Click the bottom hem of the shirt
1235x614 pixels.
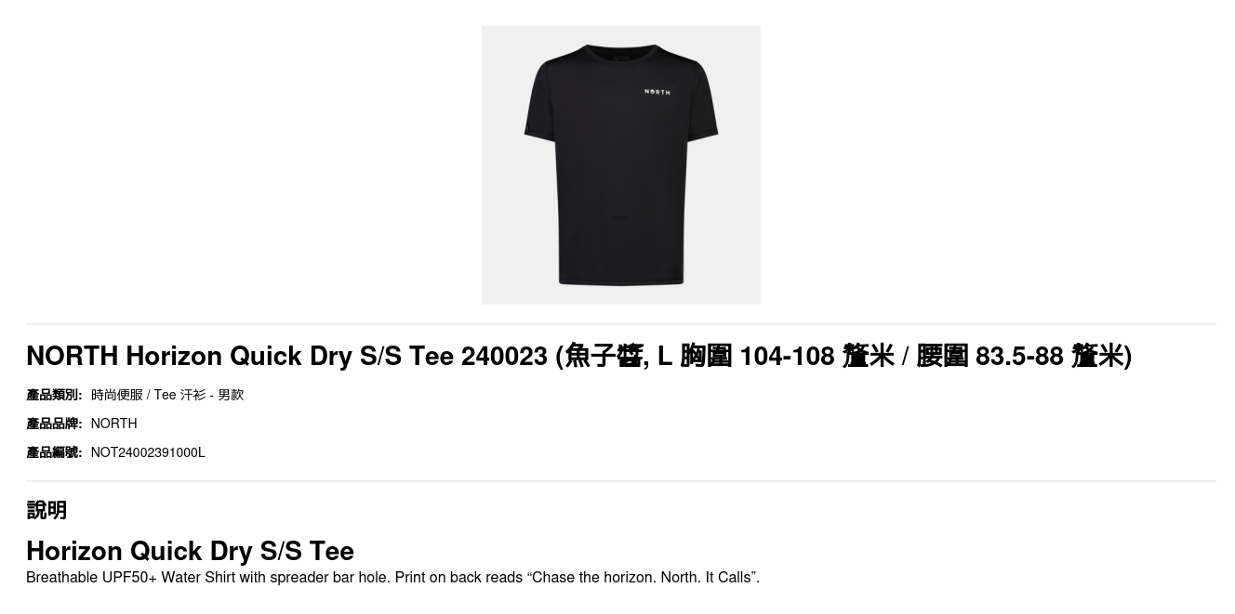pyautogui.click(x=620, y=280)
